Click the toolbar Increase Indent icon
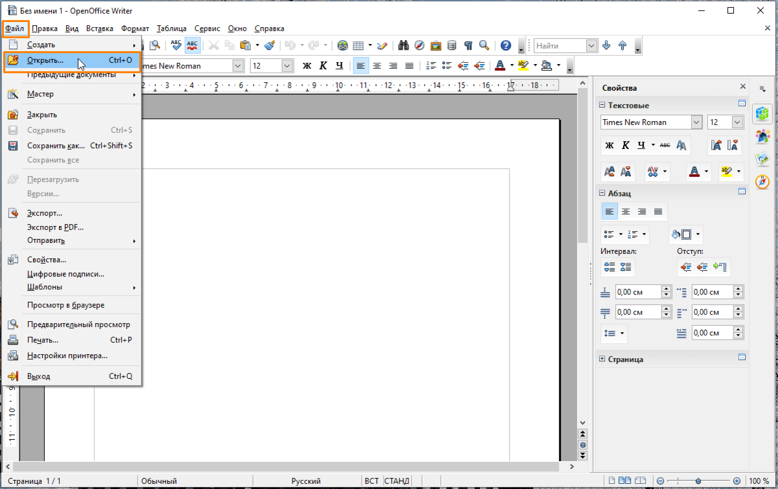778x489 pixels. (479, 65)
